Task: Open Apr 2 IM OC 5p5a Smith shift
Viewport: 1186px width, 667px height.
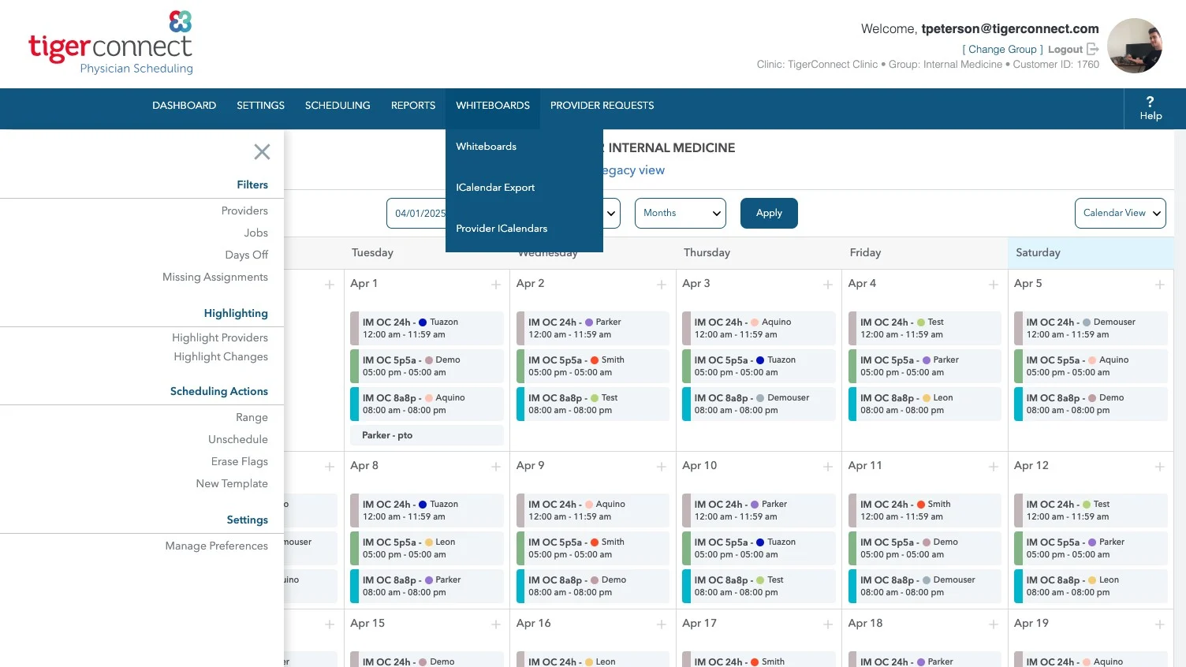Action: pos(592,366)
